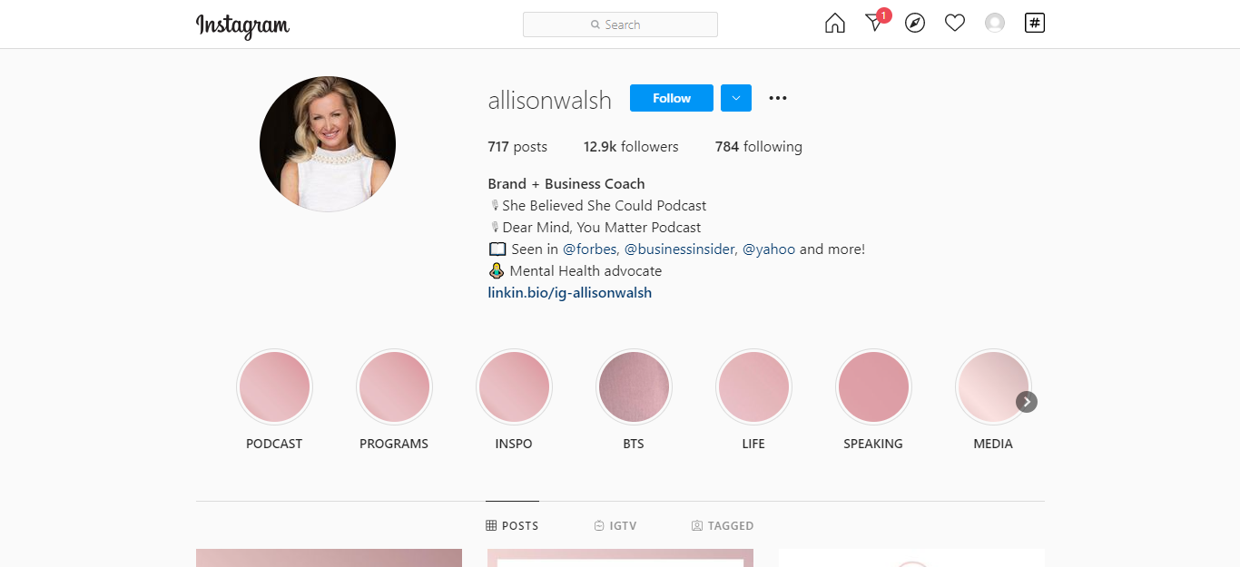Open the activity heart icon

tap(955, 24)
